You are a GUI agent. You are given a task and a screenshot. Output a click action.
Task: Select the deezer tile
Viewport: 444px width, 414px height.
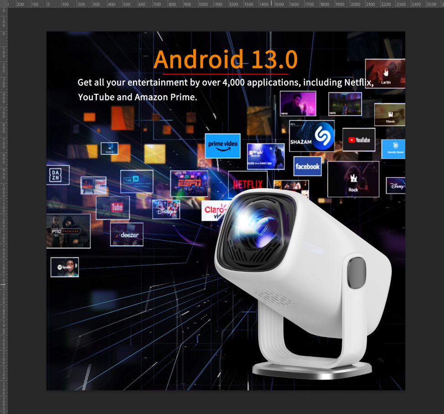127,235
